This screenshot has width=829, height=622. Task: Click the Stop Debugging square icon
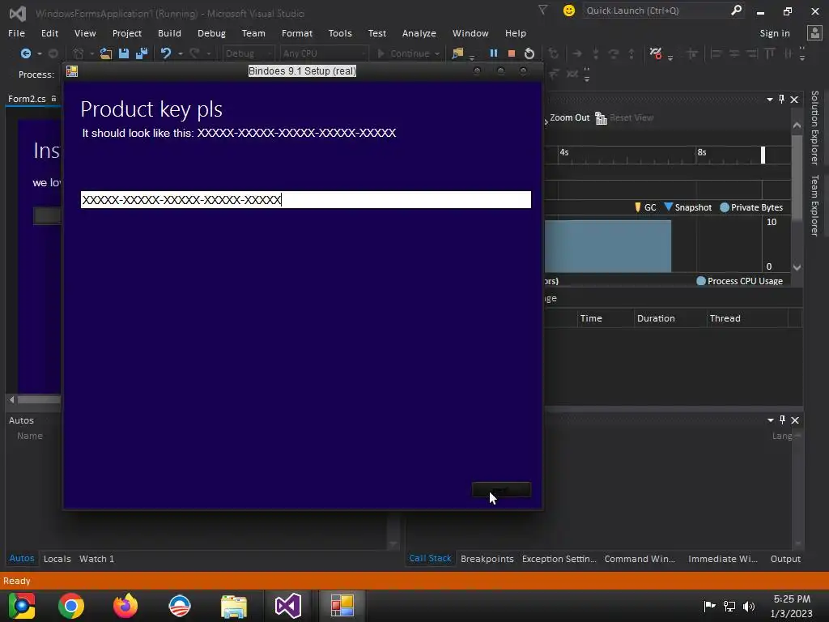(512, 53)
